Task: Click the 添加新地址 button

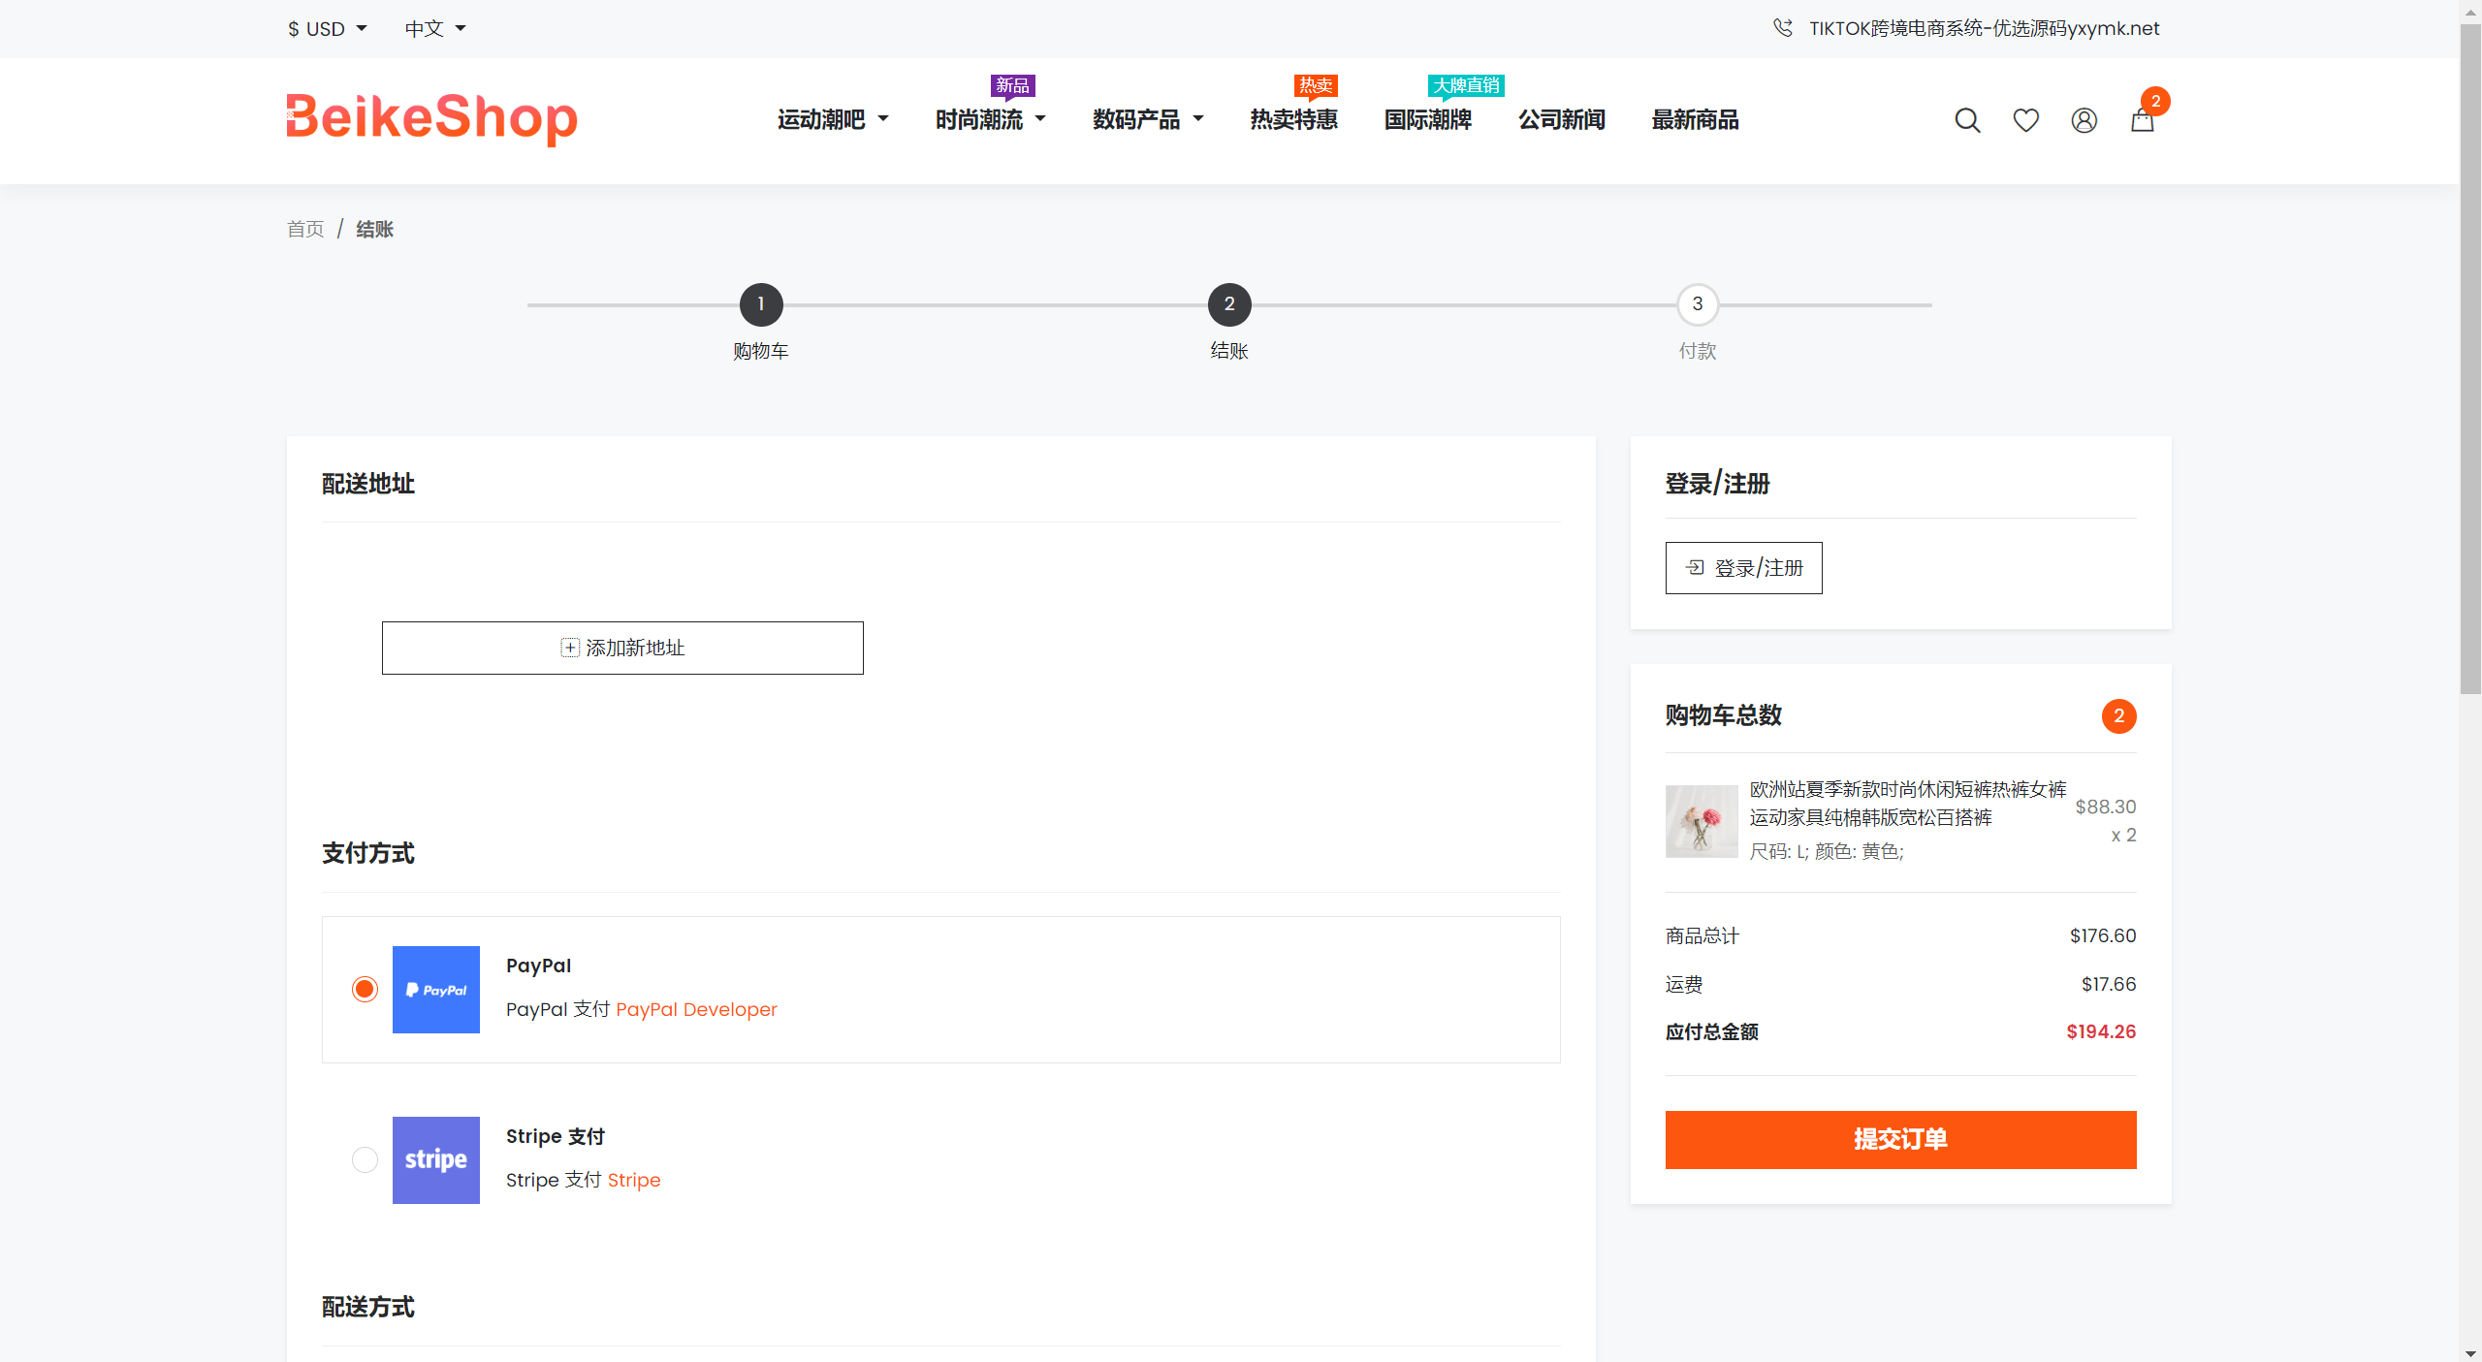Action: tap(622, 648)
